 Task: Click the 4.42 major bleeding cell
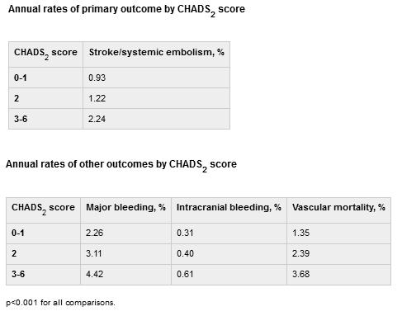125,274
